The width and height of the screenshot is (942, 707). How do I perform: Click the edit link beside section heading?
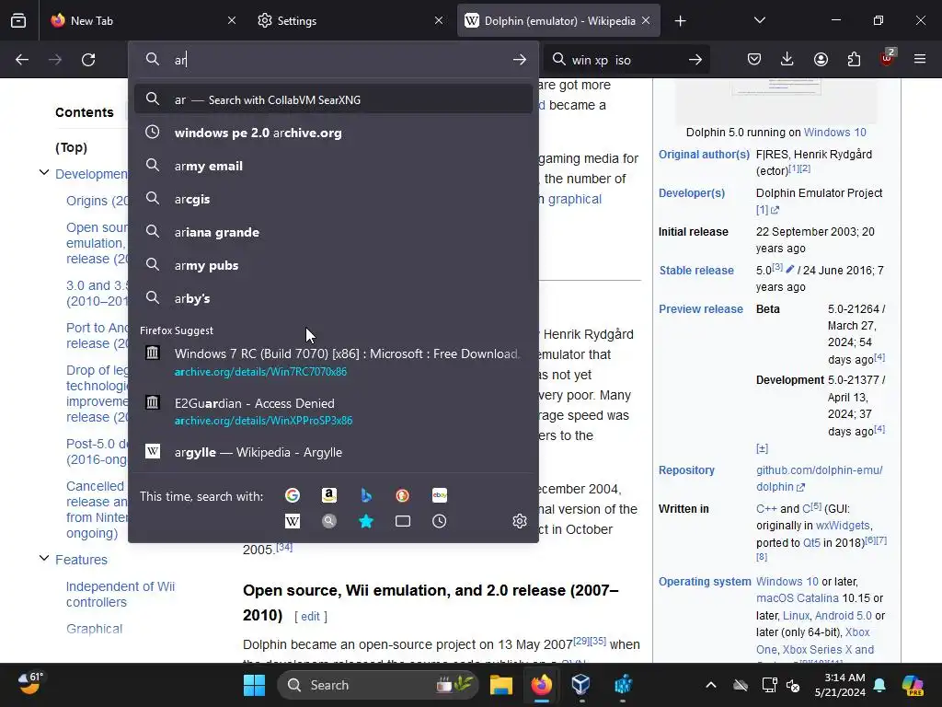click(310, 616)
